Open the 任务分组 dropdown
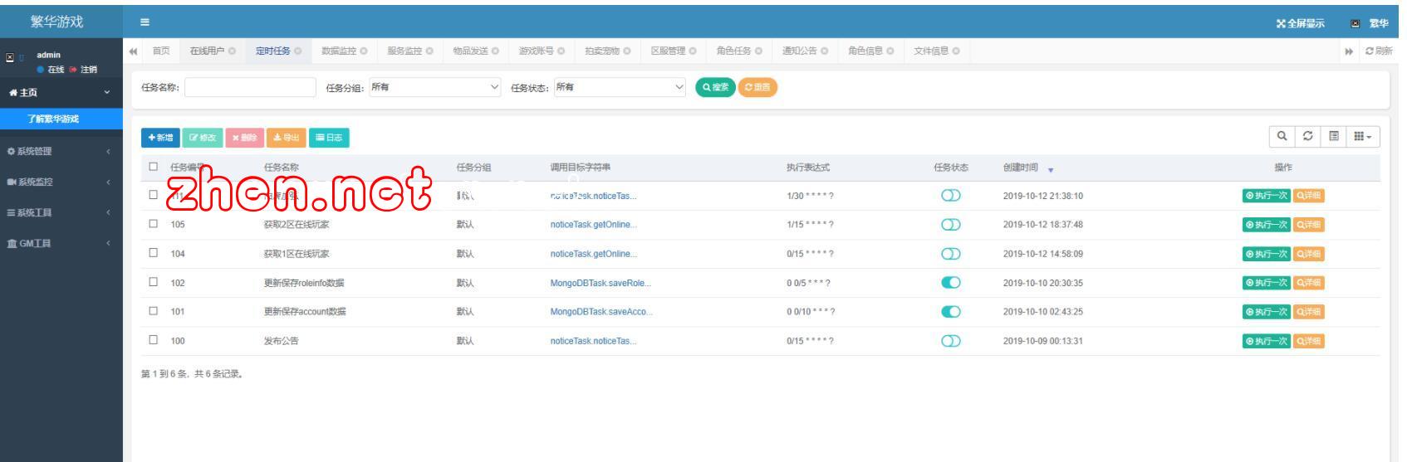 coord(435,87)
